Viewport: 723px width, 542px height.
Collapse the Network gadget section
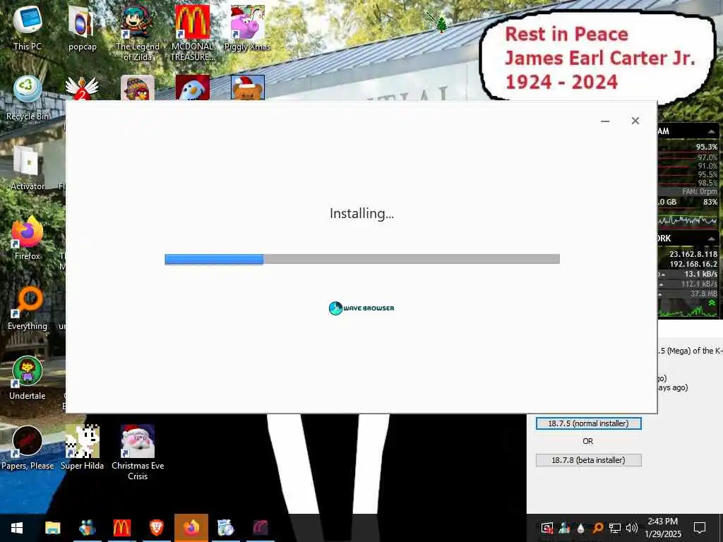tap(711, 239)
